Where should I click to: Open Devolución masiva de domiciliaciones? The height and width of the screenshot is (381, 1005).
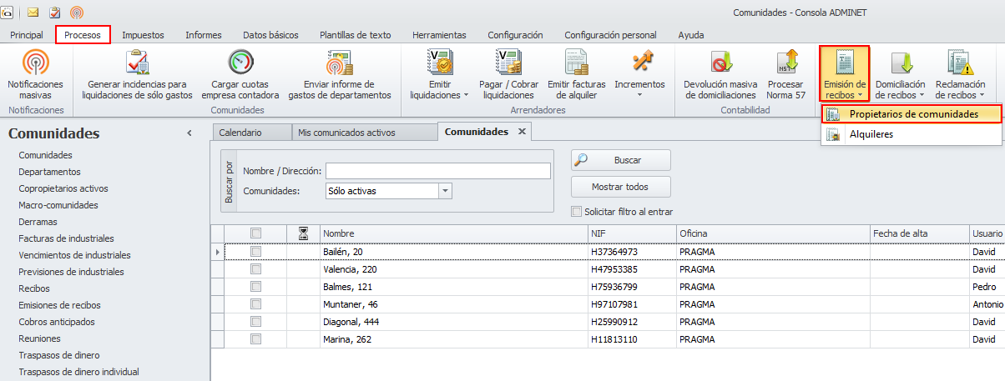(x=720, y=63)
